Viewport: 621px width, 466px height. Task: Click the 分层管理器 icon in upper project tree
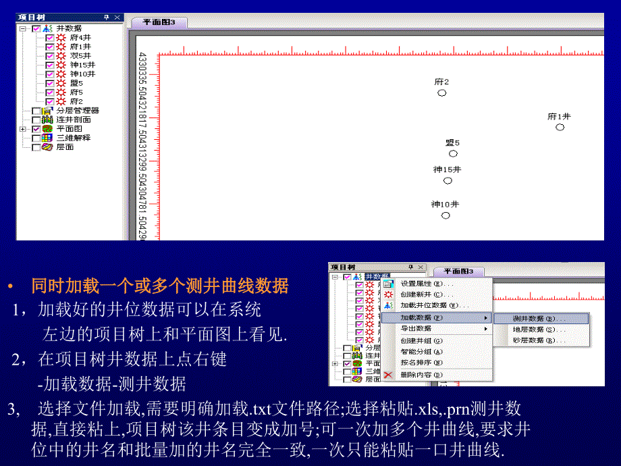[47, 111]
